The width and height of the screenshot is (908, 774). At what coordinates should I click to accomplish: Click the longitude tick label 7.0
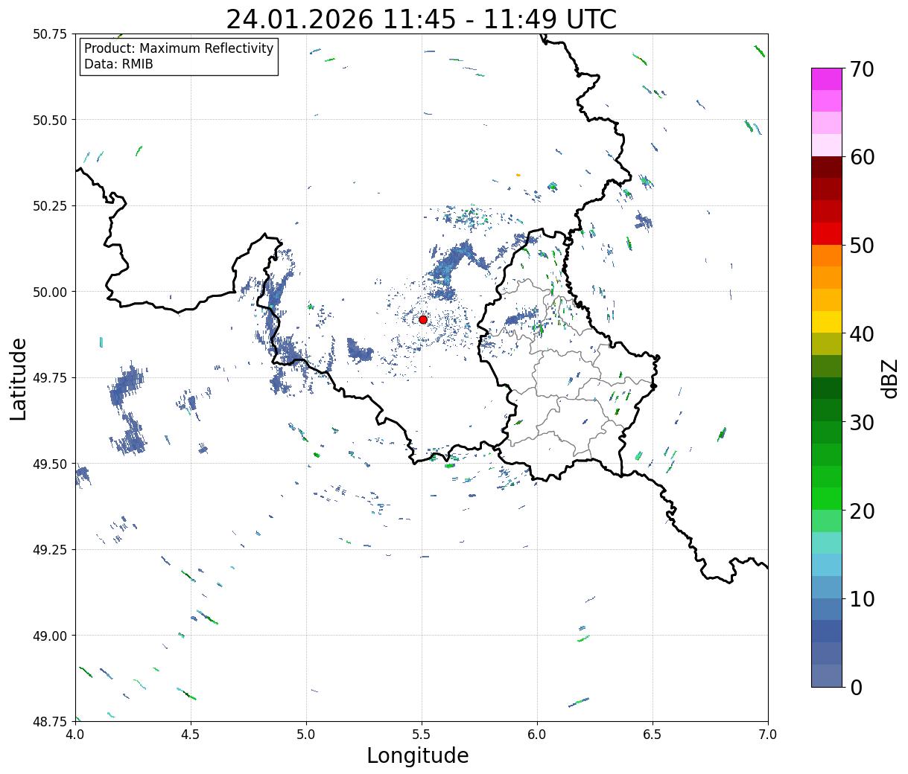click(x=768, y=735)
